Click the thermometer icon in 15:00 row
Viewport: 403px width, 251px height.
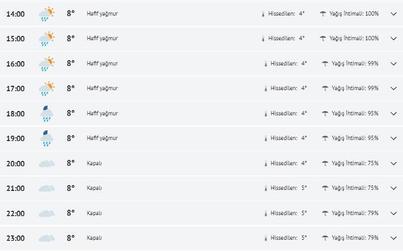pyautogui.click(x=263, y=39)
